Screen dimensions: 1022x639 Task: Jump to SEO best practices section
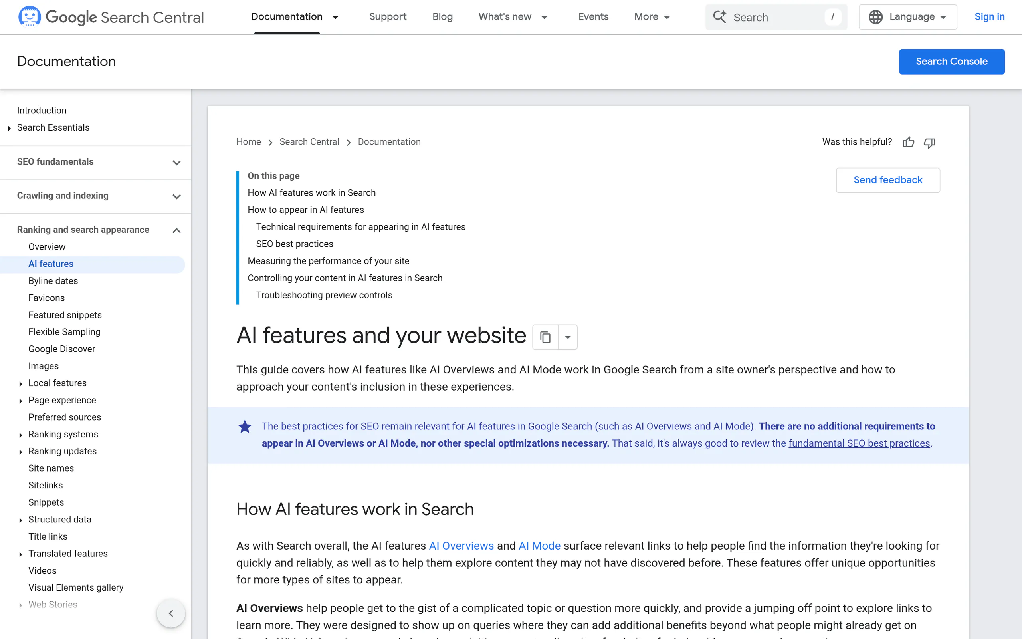pos(294,244)
